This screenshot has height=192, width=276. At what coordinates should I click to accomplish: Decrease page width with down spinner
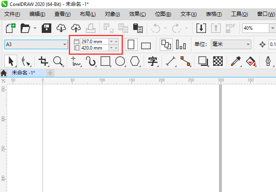[x=111, y=42]
